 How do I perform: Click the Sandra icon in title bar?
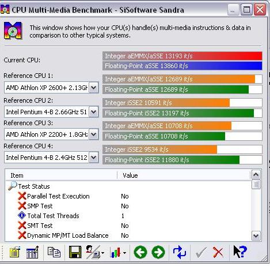[5, 9]
